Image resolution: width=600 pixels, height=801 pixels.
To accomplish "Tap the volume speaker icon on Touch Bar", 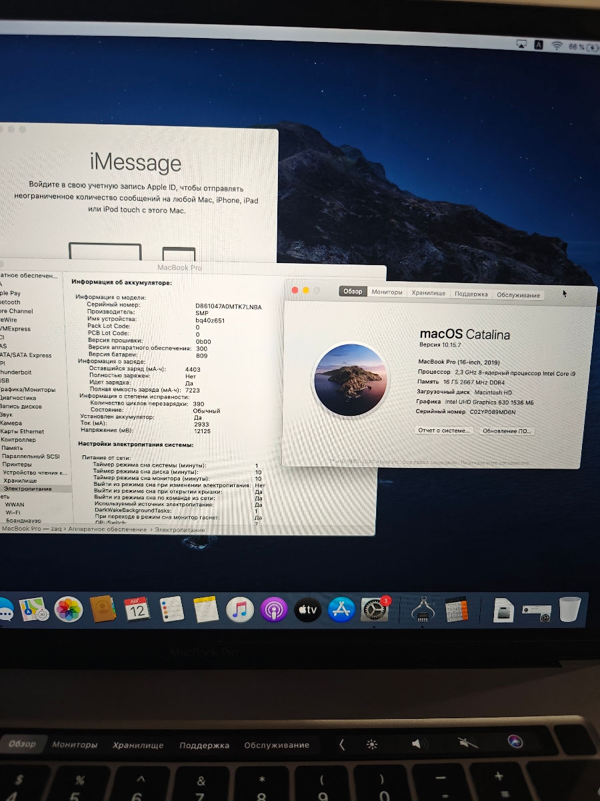I will tap(419, 744).
